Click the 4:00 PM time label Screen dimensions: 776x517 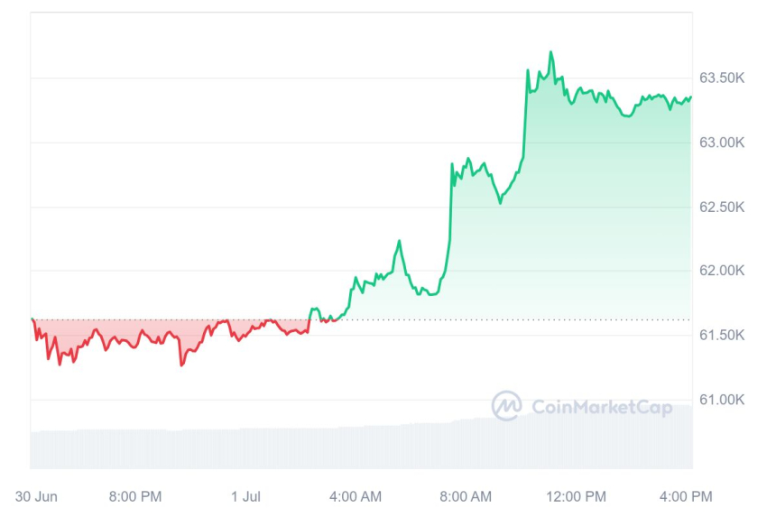pos(688,495)
